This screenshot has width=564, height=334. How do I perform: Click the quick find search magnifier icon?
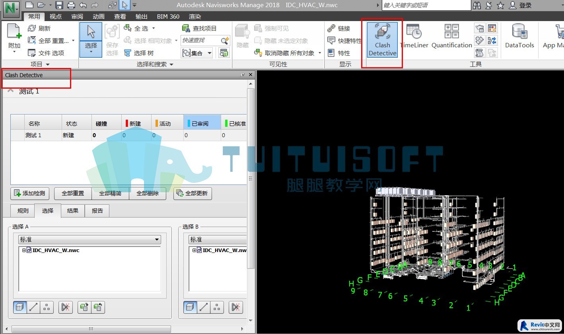click(225, 41)
